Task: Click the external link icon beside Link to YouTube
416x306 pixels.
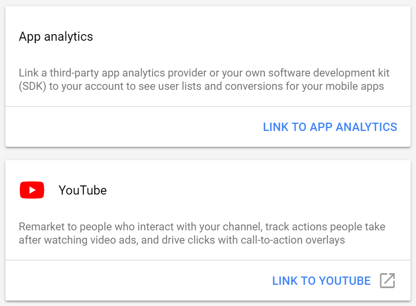Action: pos(387,281)
